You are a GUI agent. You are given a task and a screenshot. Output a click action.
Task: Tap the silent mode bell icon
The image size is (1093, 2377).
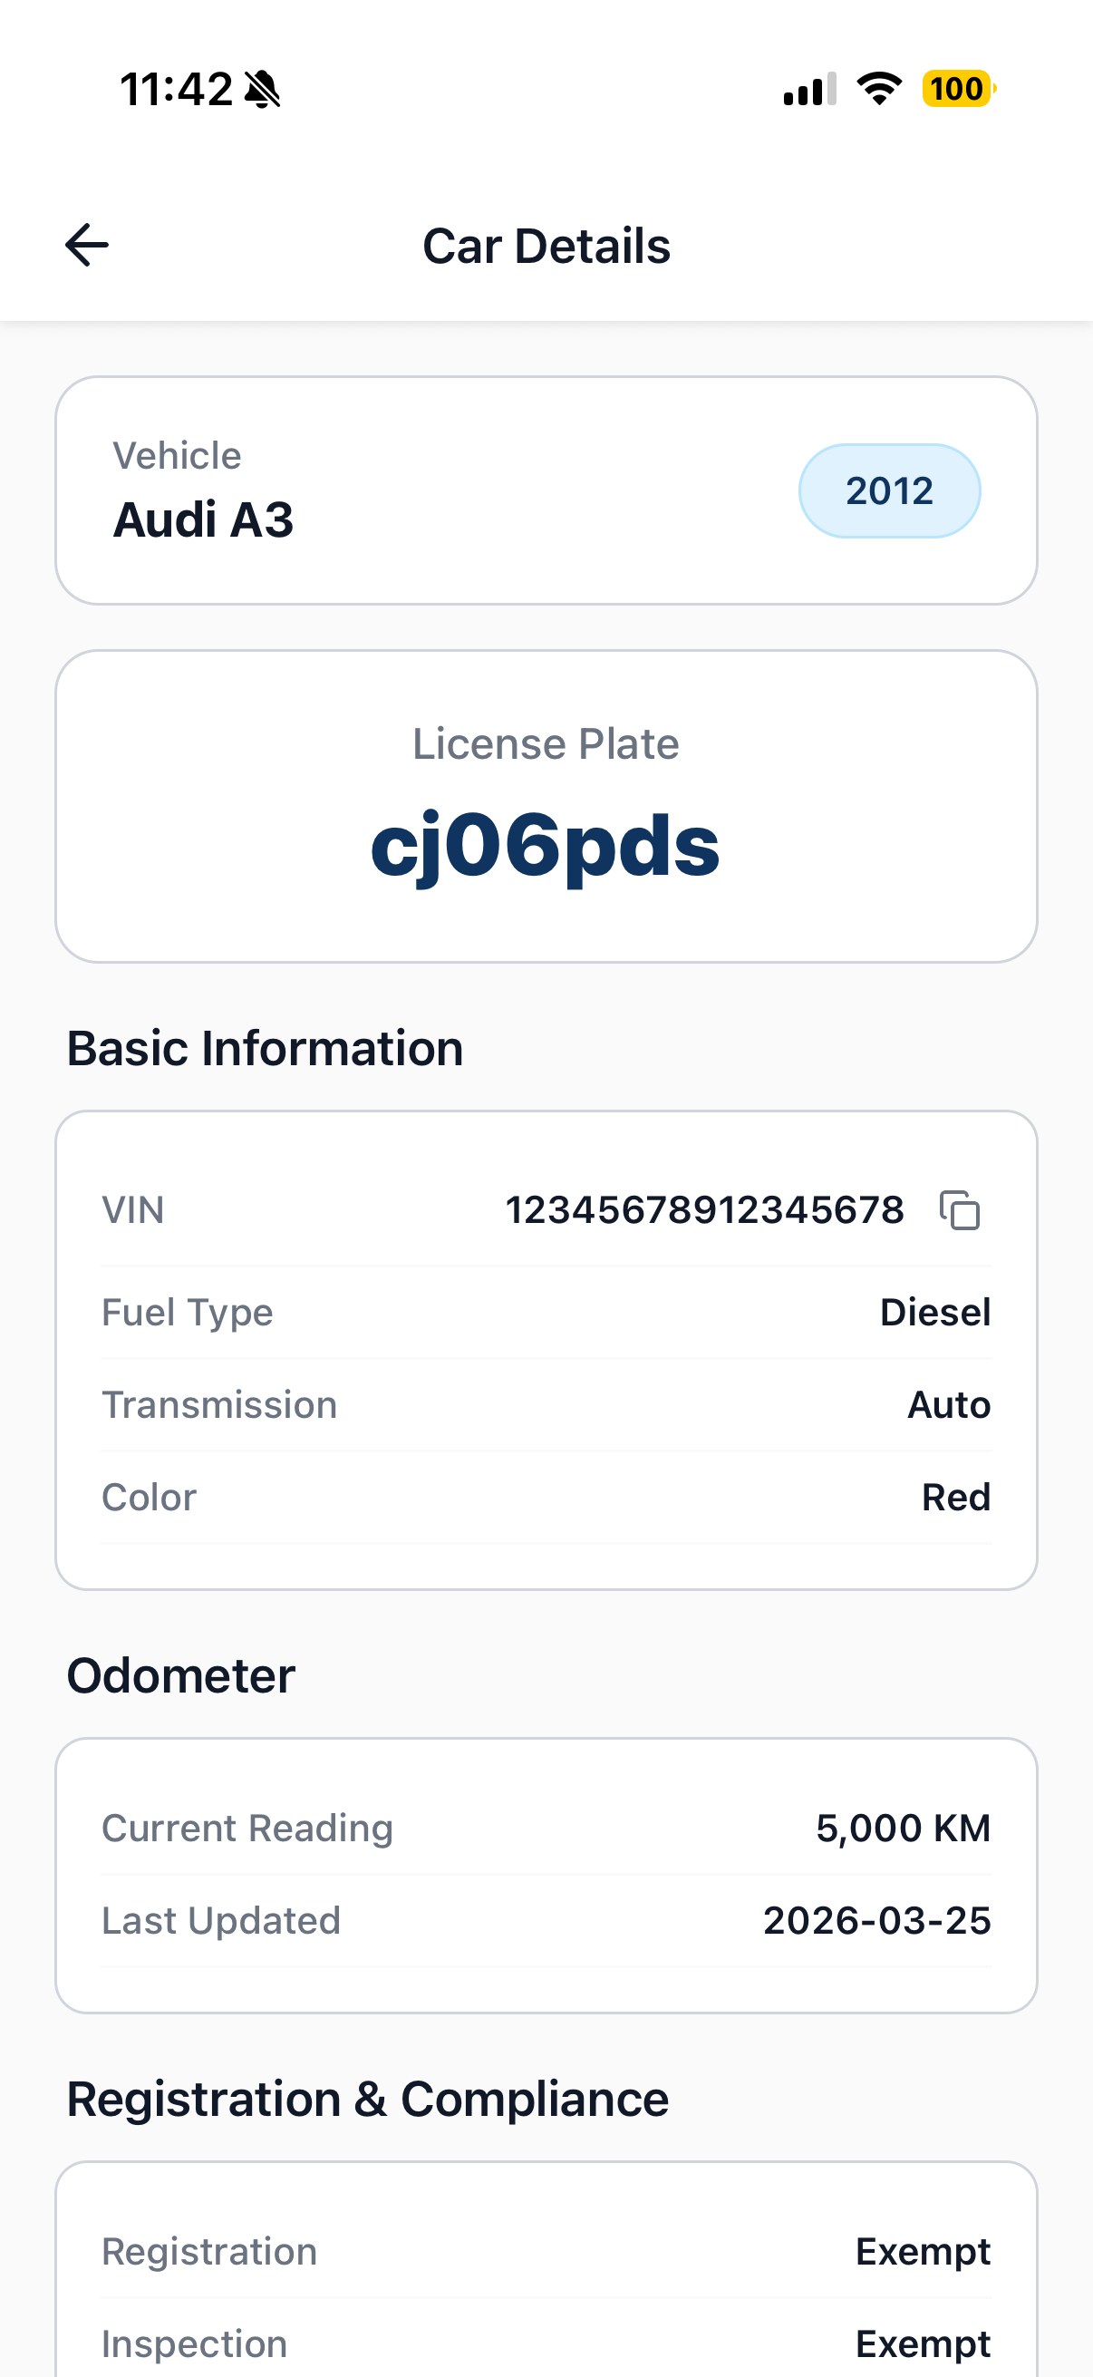coord(263,90)
